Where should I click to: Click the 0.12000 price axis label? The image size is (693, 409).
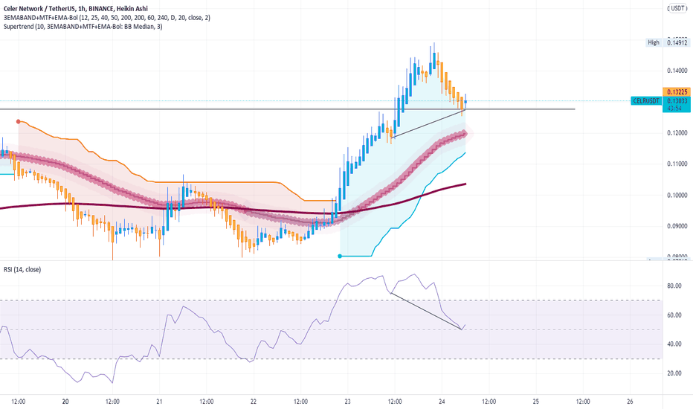click(677, 132)
